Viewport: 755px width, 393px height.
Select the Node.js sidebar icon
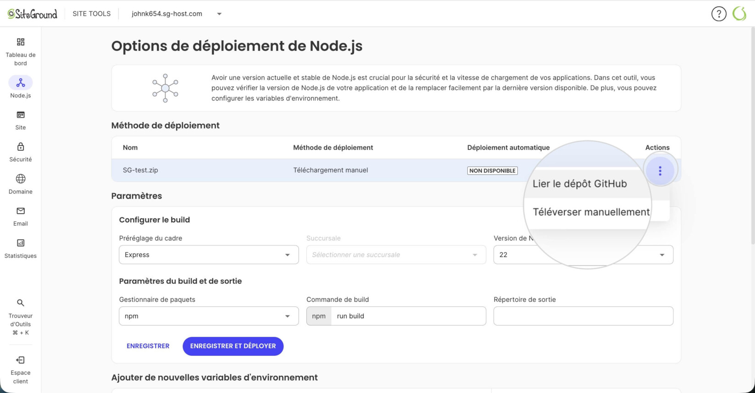coord(21,83)
